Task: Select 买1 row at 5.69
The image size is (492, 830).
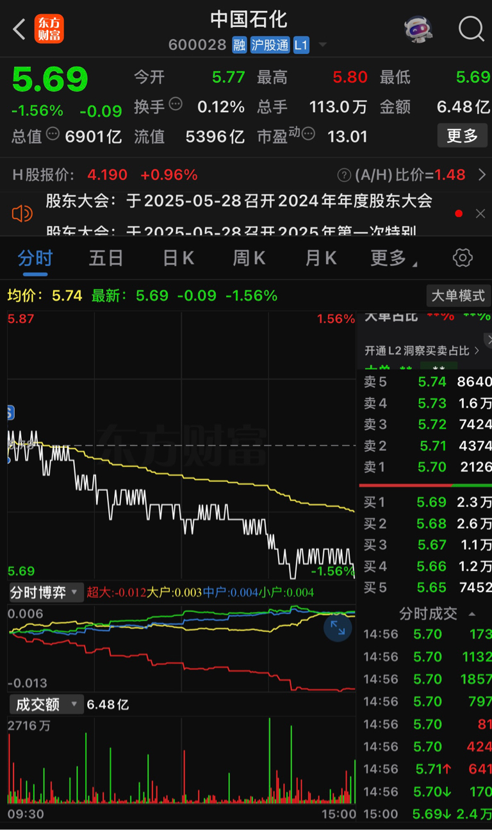Action: [x=427, y=502]
